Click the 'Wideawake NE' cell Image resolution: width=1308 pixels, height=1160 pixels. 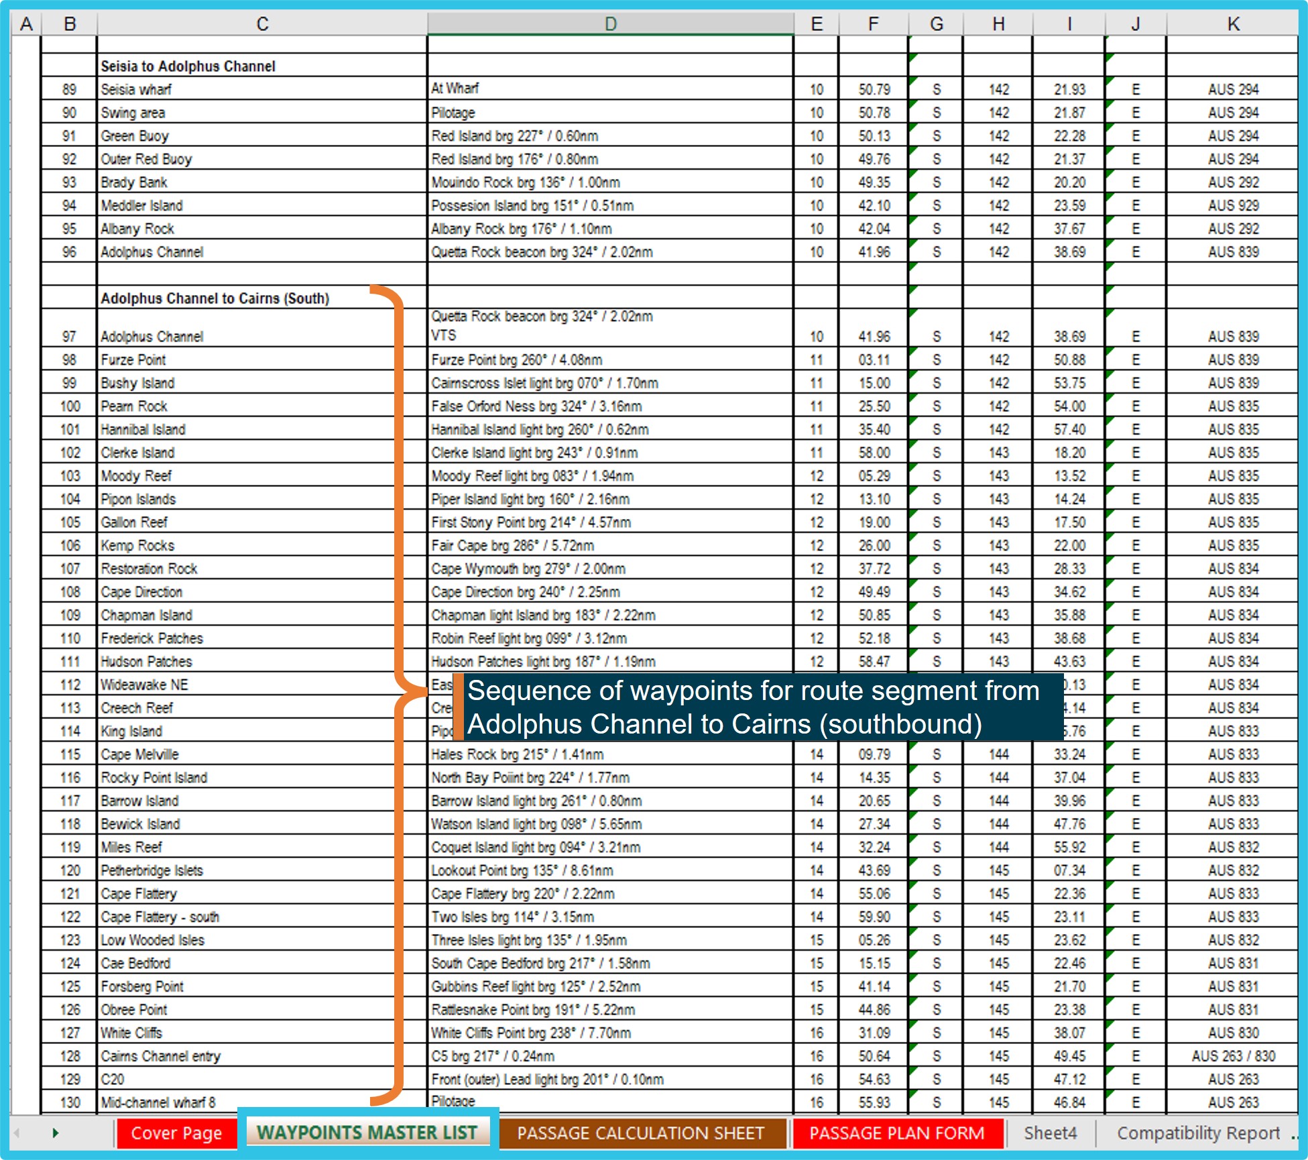pyautogui.click(x=262, y=685)
